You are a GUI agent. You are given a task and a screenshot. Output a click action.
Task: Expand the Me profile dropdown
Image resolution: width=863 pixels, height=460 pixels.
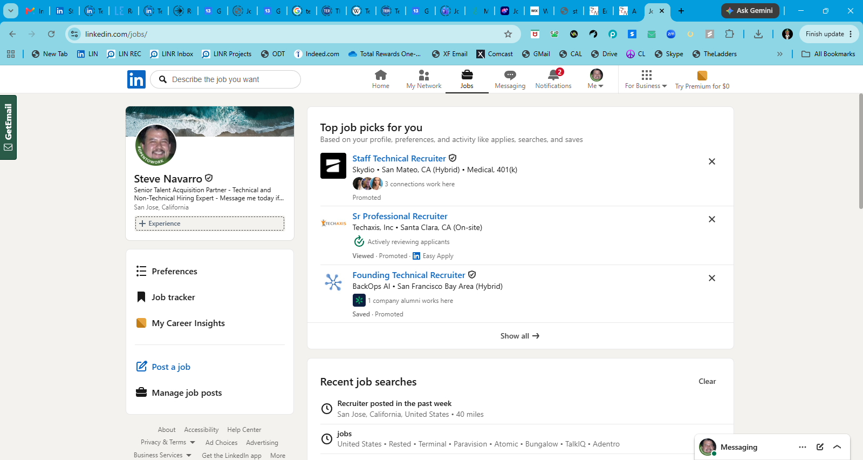click(x=596, y=79)
